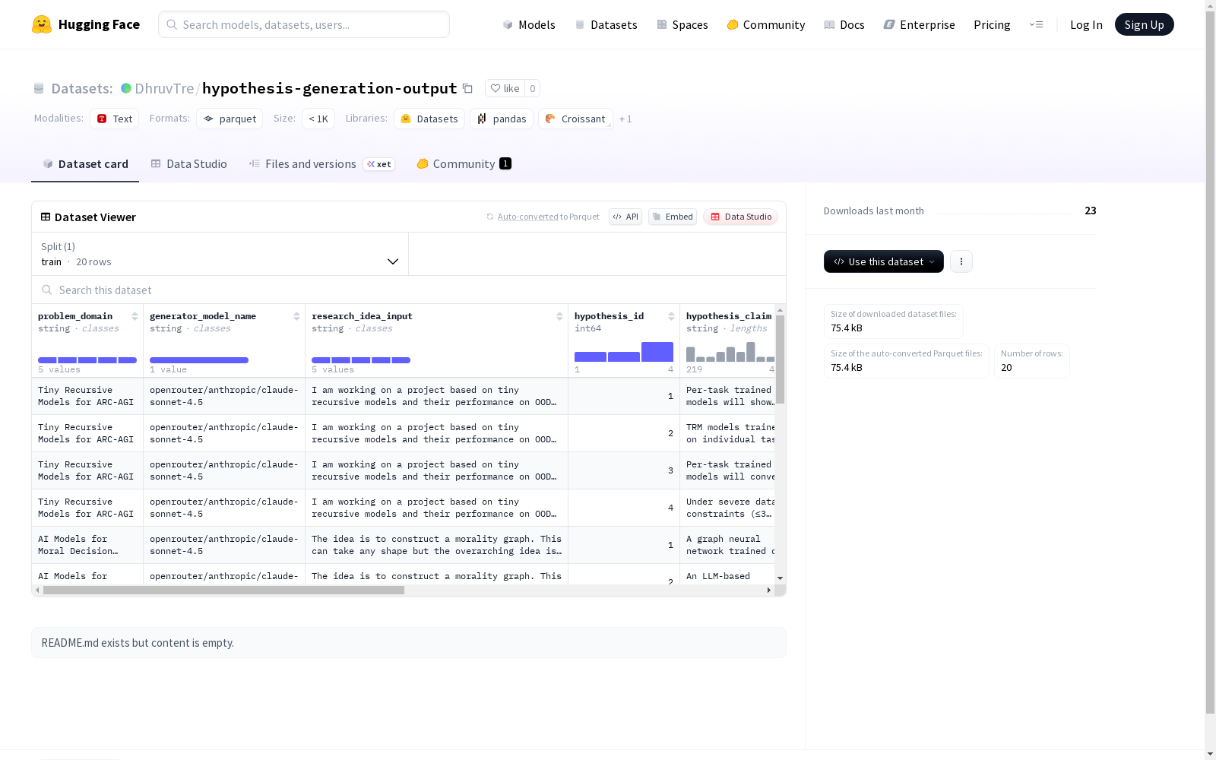Click the DhruvTre user avatar icon

coord(126,88)
